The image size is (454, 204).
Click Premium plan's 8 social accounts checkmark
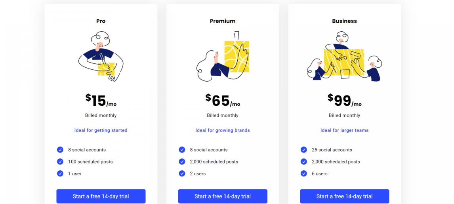click(182, 150)
